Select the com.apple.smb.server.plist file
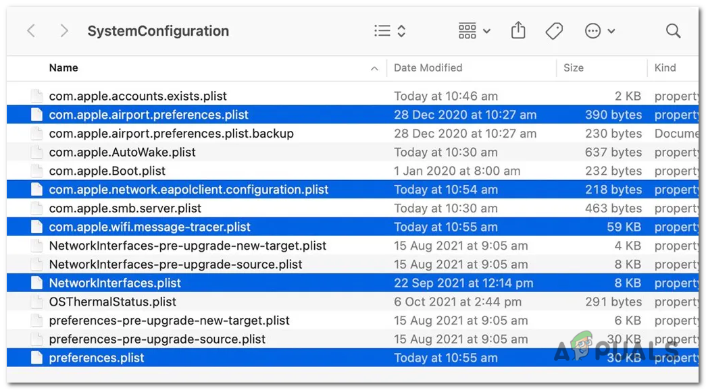The width and height of the screenshot is (706, 390). (135, 208)
